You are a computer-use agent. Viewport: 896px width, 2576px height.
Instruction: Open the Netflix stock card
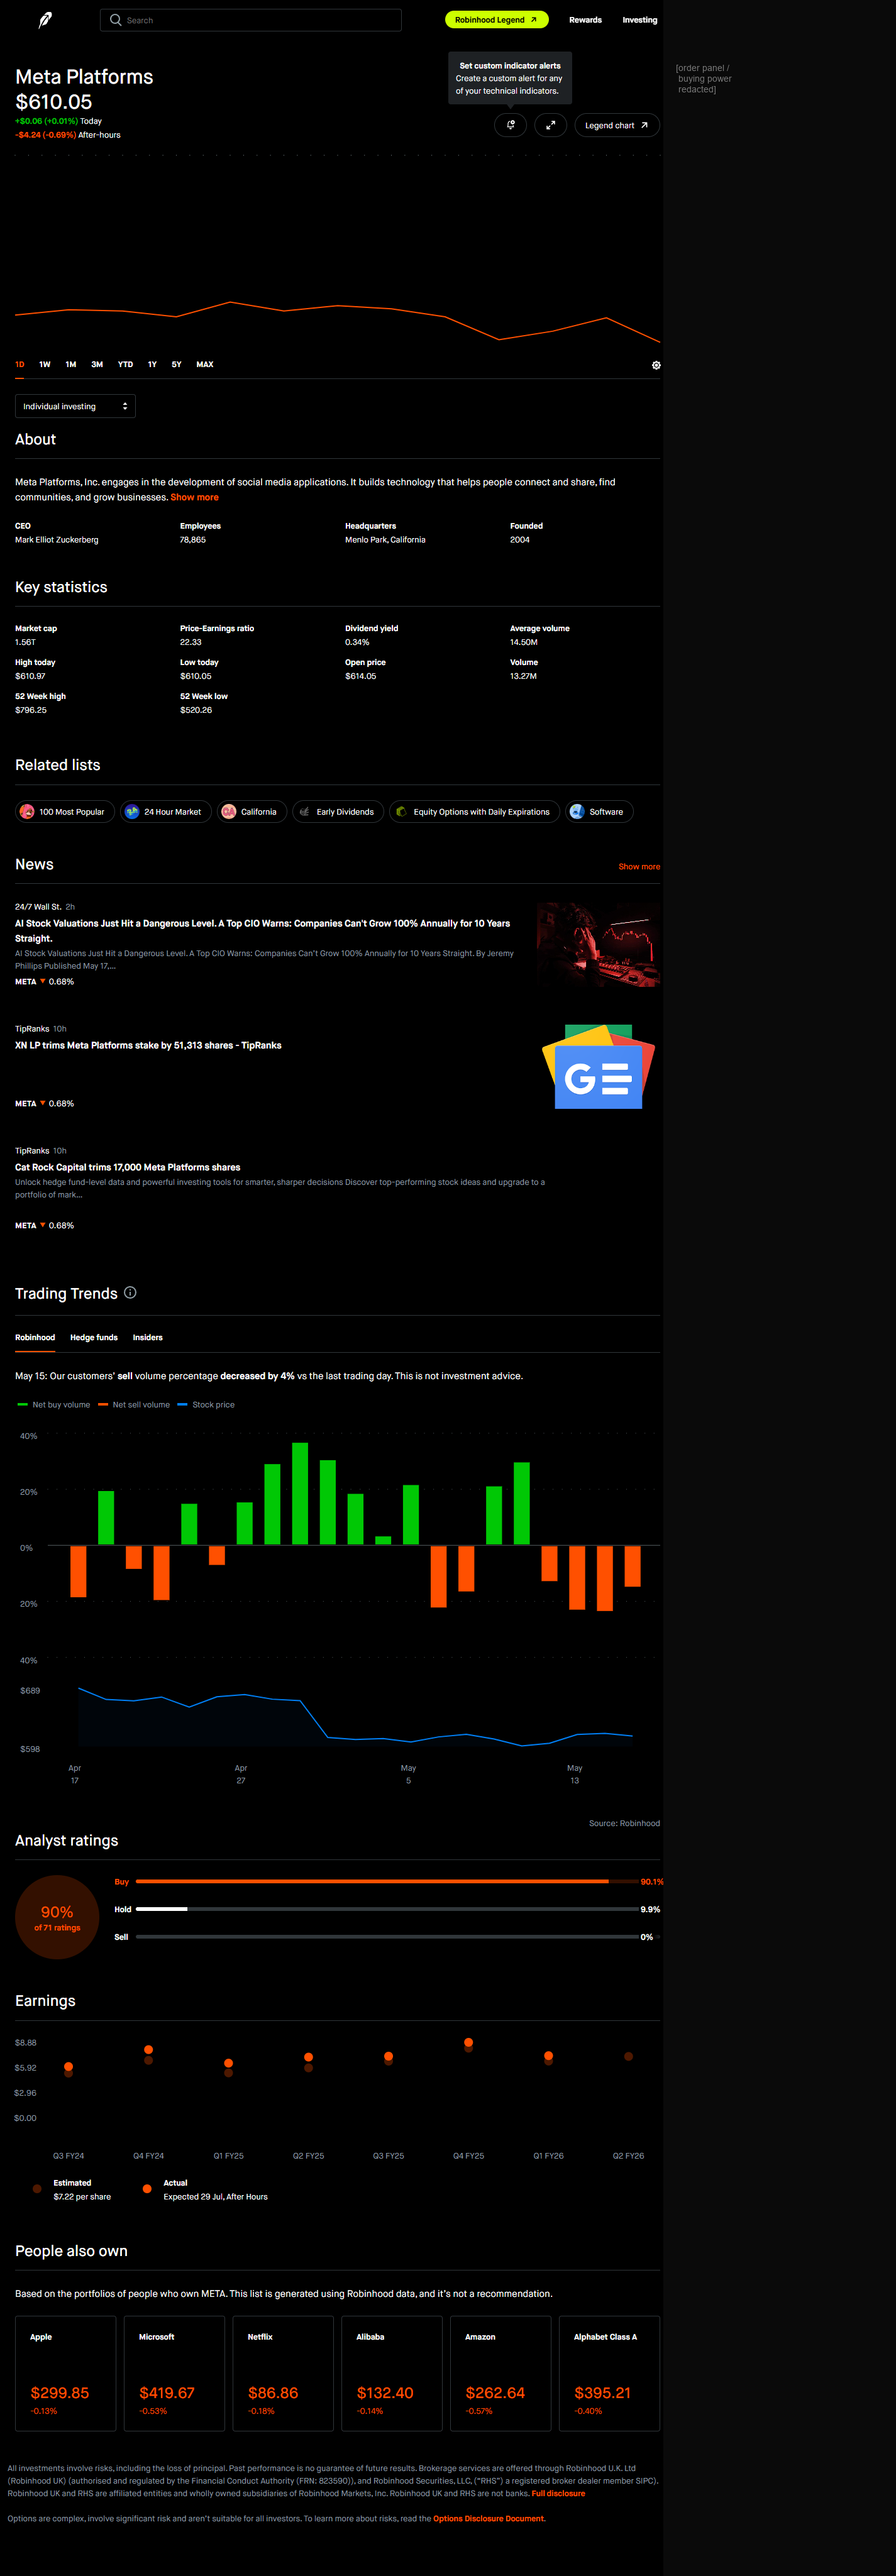tap(283, 2373)
